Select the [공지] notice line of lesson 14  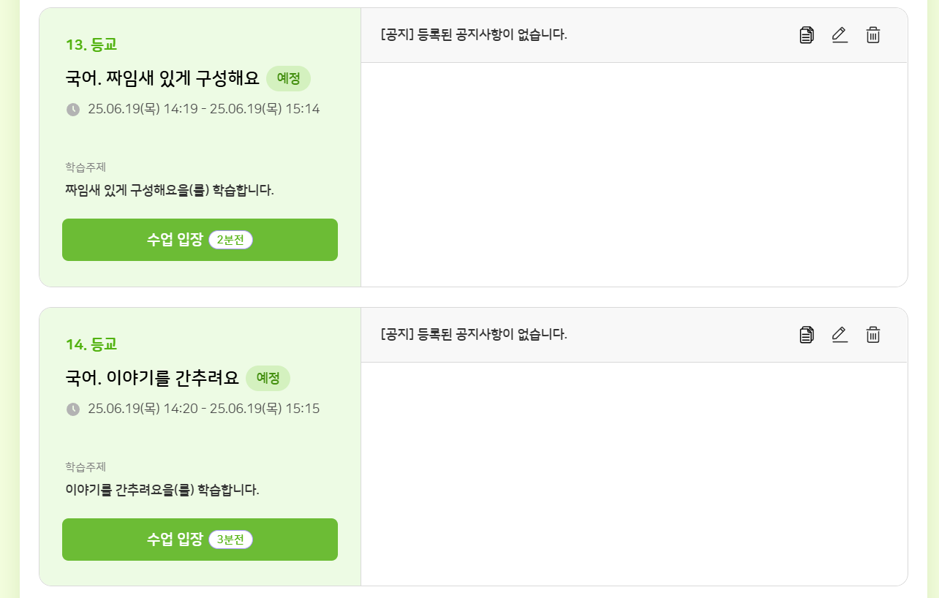click(474, 334)
